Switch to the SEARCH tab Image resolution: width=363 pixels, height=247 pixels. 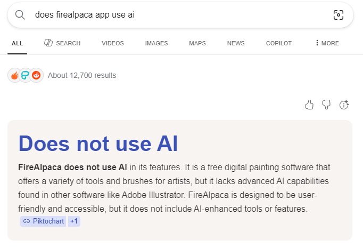pos(62,43)
